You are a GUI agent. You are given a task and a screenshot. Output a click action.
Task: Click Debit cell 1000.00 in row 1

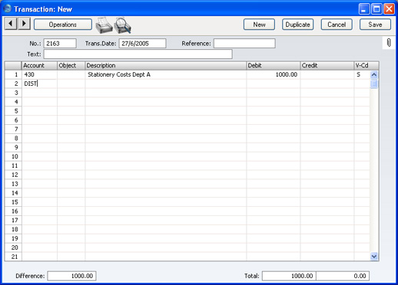tap(274, 74)
